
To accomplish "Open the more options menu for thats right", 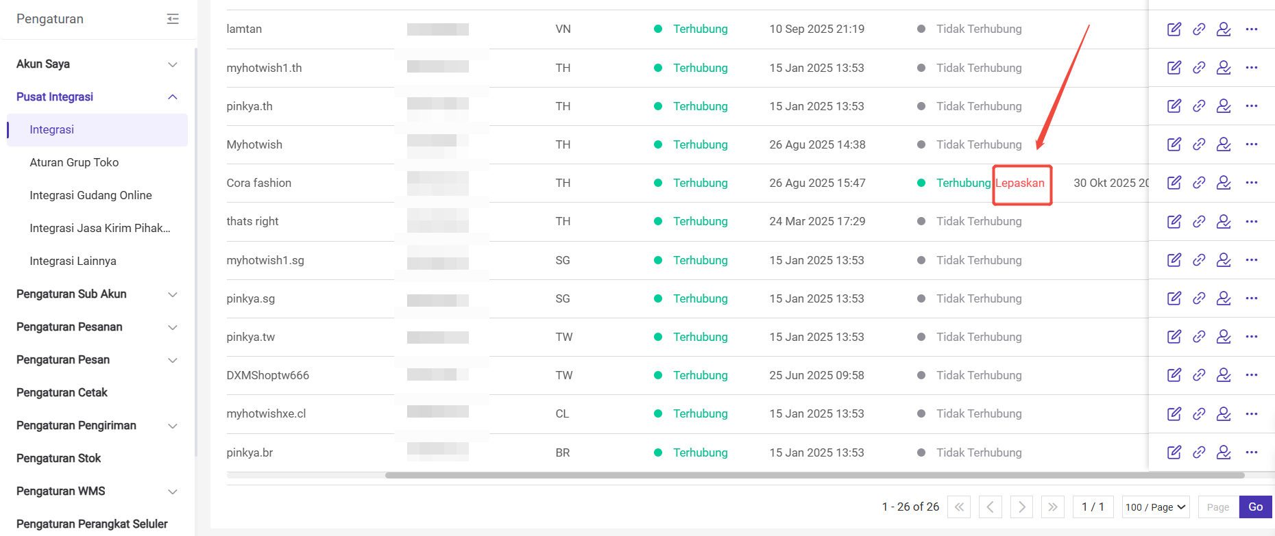I will tap(1252, 221).
